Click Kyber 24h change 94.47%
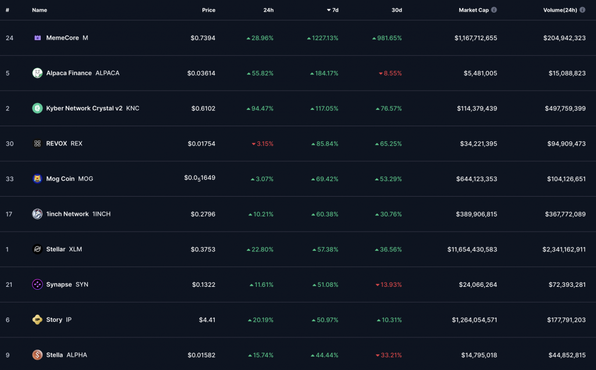Viewport: 596px width, 370px height. click(x=260, y=108)
